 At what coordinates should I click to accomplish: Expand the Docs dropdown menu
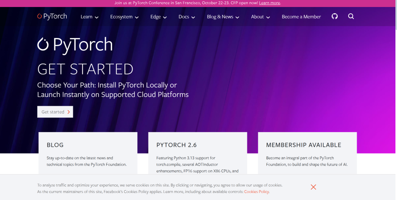pos(186,17)
